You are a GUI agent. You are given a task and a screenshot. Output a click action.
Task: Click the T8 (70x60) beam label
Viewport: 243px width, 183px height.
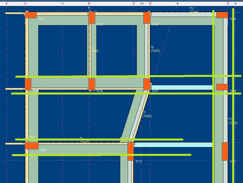click(x=155, y=49)
